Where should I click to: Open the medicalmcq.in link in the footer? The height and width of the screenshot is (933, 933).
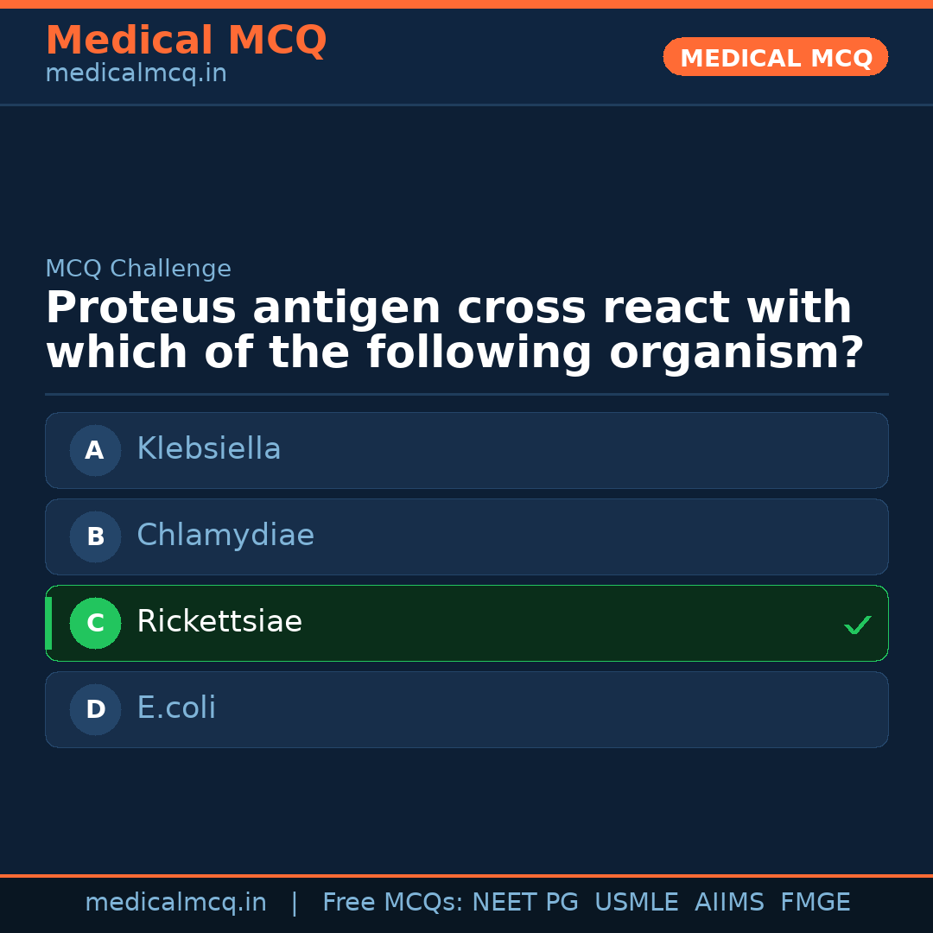[175, 903]
